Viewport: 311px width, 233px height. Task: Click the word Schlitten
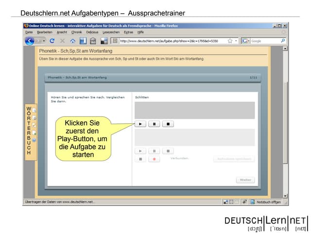coord(142,97)
